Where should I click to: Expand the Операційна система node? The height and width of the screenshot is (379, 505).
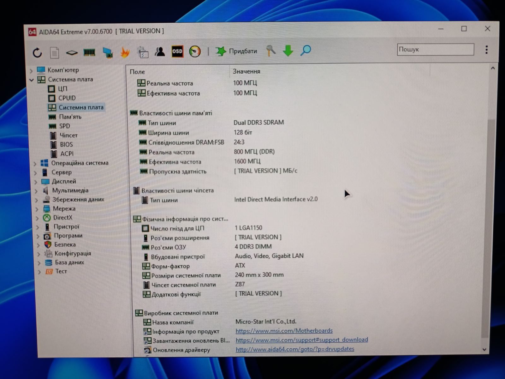[35, 164]
